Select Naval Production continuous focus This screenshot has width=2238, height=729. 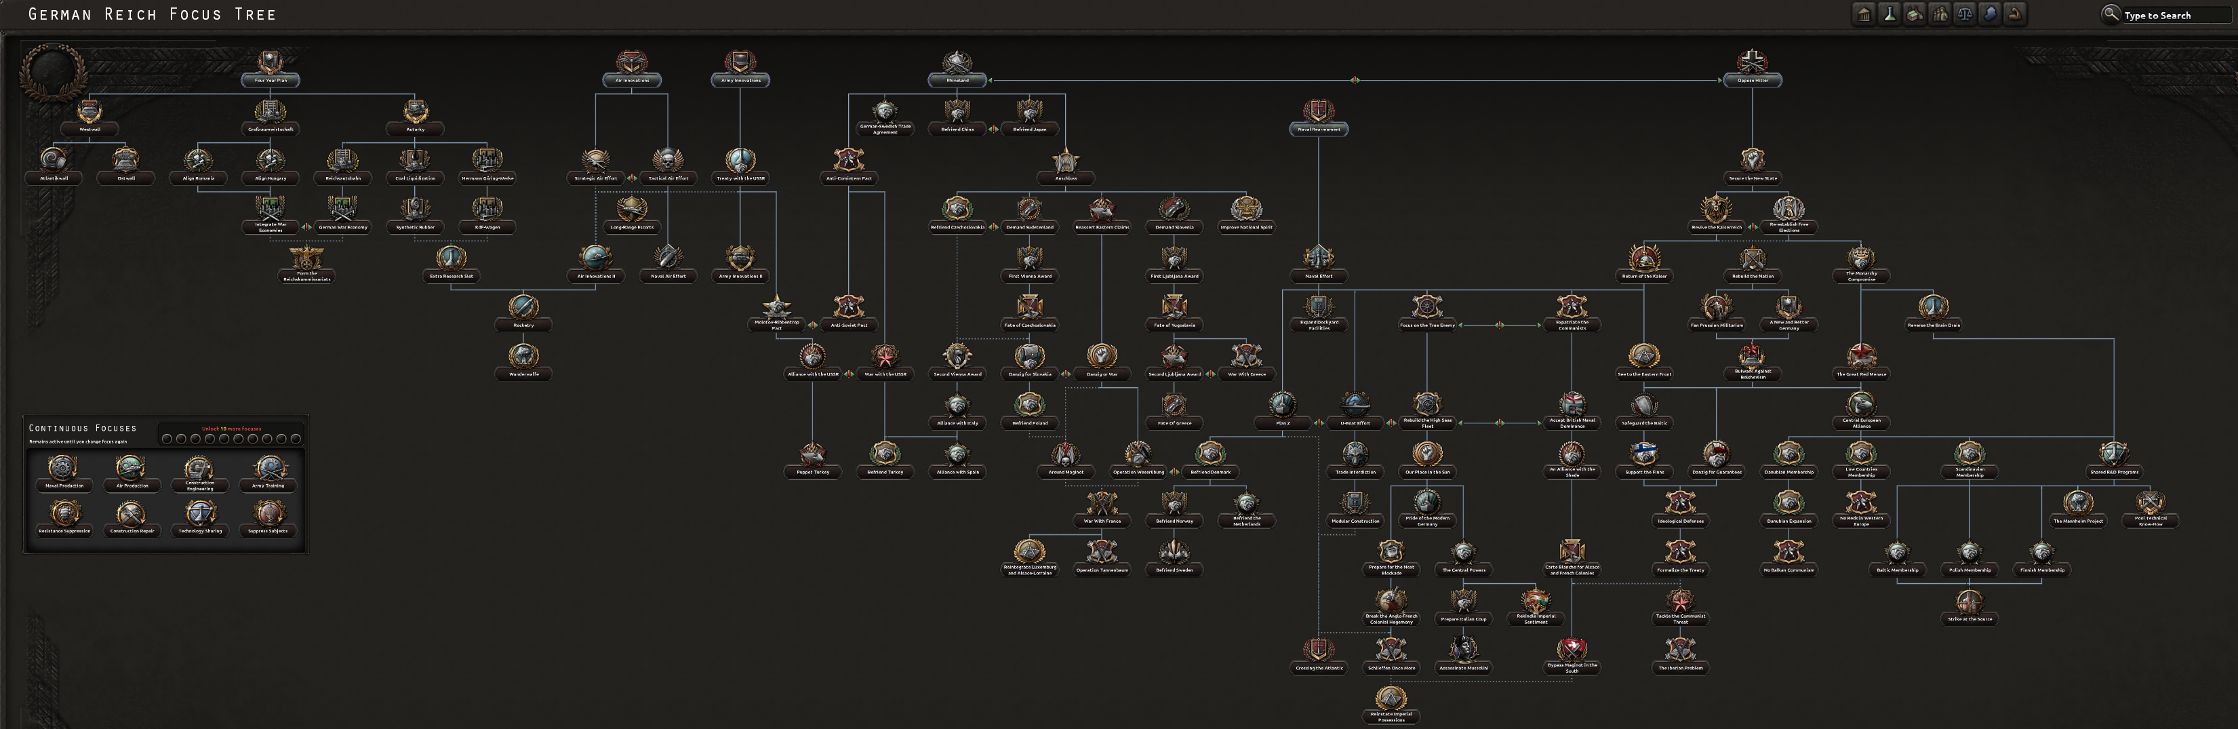(x=64, y=470)
